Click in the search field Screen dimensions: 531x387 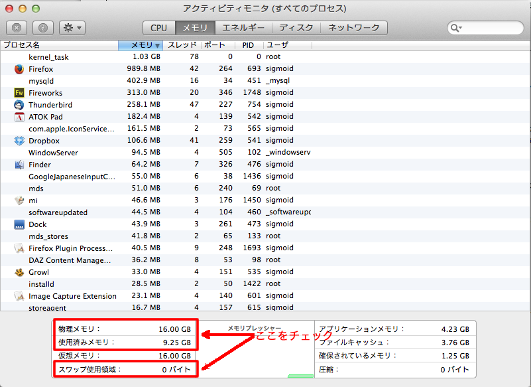[x=485, y=28]
